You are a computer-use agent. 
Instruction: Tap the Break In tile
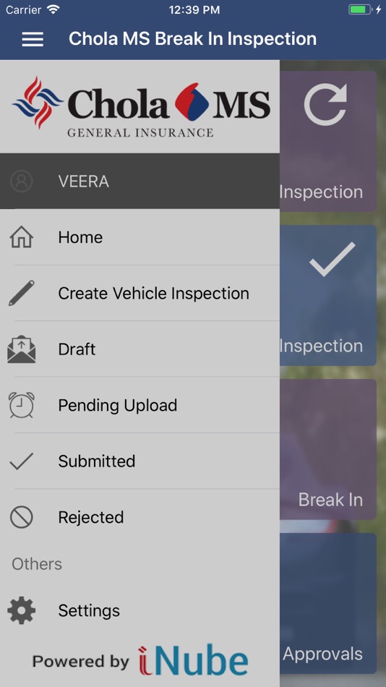tap(328, 450)
